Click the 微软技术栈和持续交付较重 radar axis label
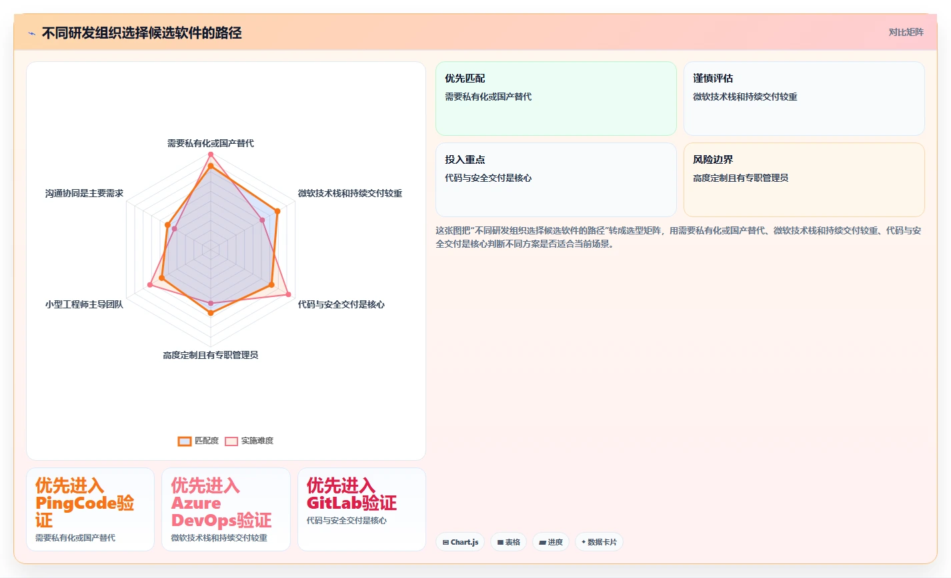This screenshot has height=578, width=951. (x=350, y=193)
